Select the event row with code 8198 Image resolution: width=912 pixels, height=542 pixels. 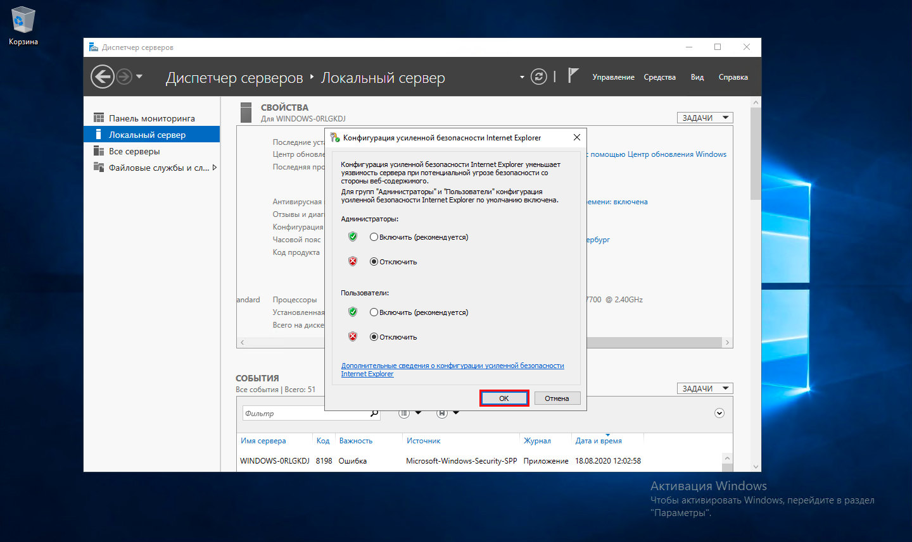(x=479, y=461)
